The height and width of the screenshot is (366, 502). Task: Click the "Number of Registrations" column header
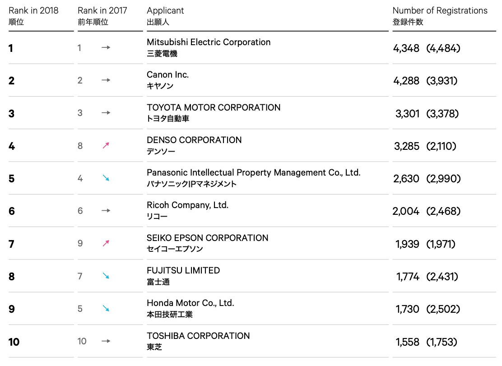(x=440, y=10)
